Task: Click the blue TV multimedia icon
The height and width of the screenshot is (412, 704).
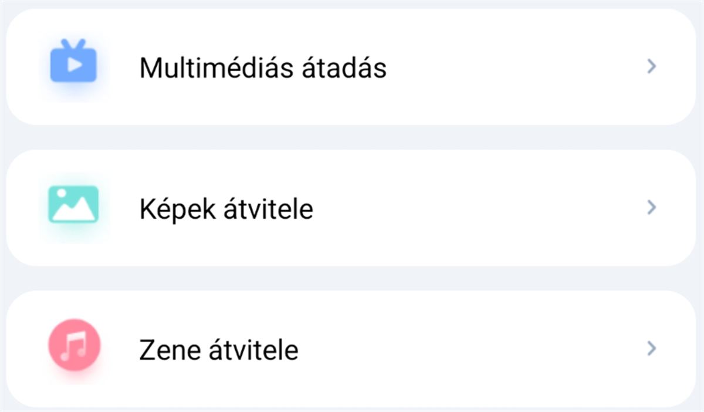Action: point(73,63)
